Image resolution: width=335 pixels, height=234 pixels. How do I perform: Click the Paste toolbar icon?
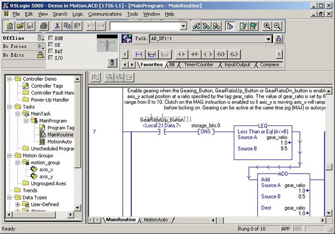77,26
